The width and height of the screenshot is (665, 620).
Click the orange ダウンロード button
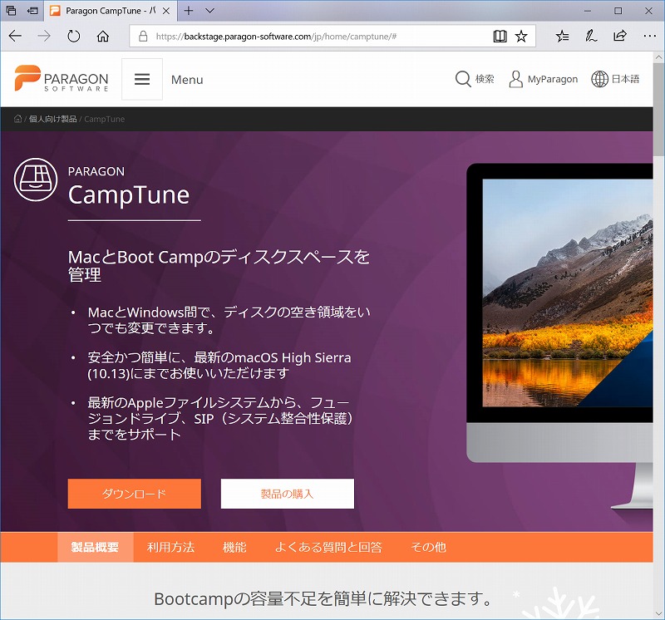point(135,494)
